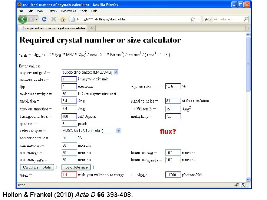Click the search magnifier icon
Image resolution: width=267 pixels, height=200 pixels.
(246, 19)
